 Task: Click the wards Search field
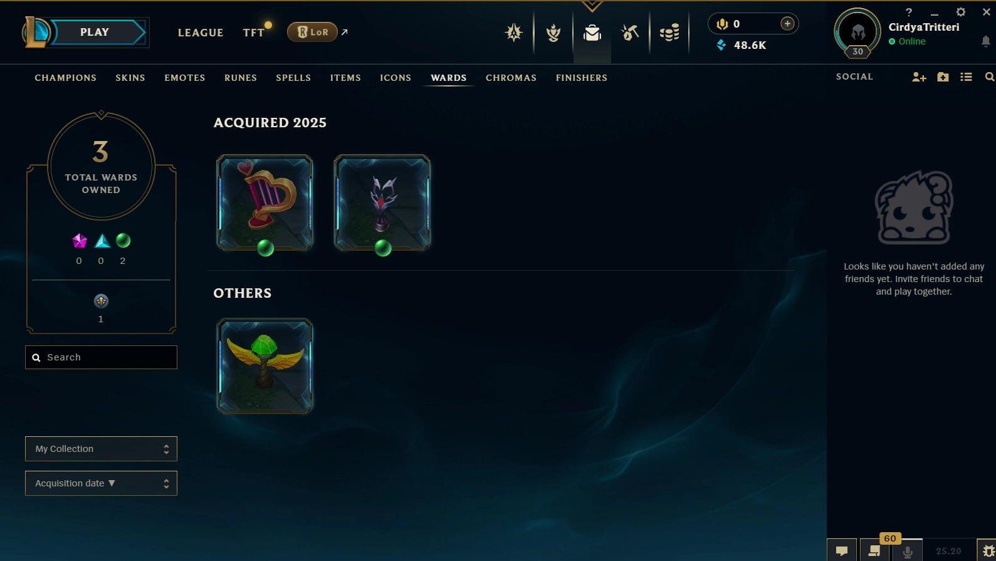tap(101, 357)
